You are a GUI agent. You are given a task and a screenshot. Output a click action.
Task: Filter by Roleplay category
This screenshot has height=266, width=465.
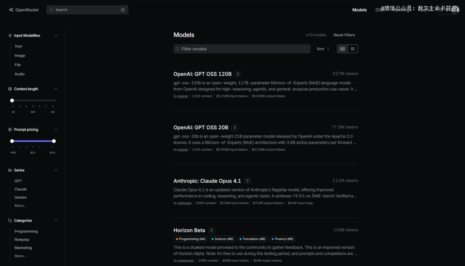22,240
